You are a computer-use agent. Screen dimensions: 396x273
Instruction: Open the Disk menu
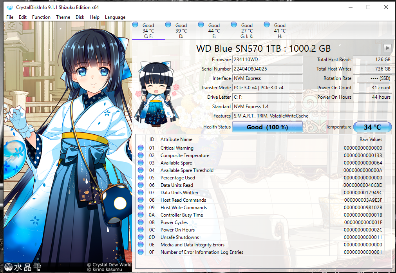pos(80,17)
